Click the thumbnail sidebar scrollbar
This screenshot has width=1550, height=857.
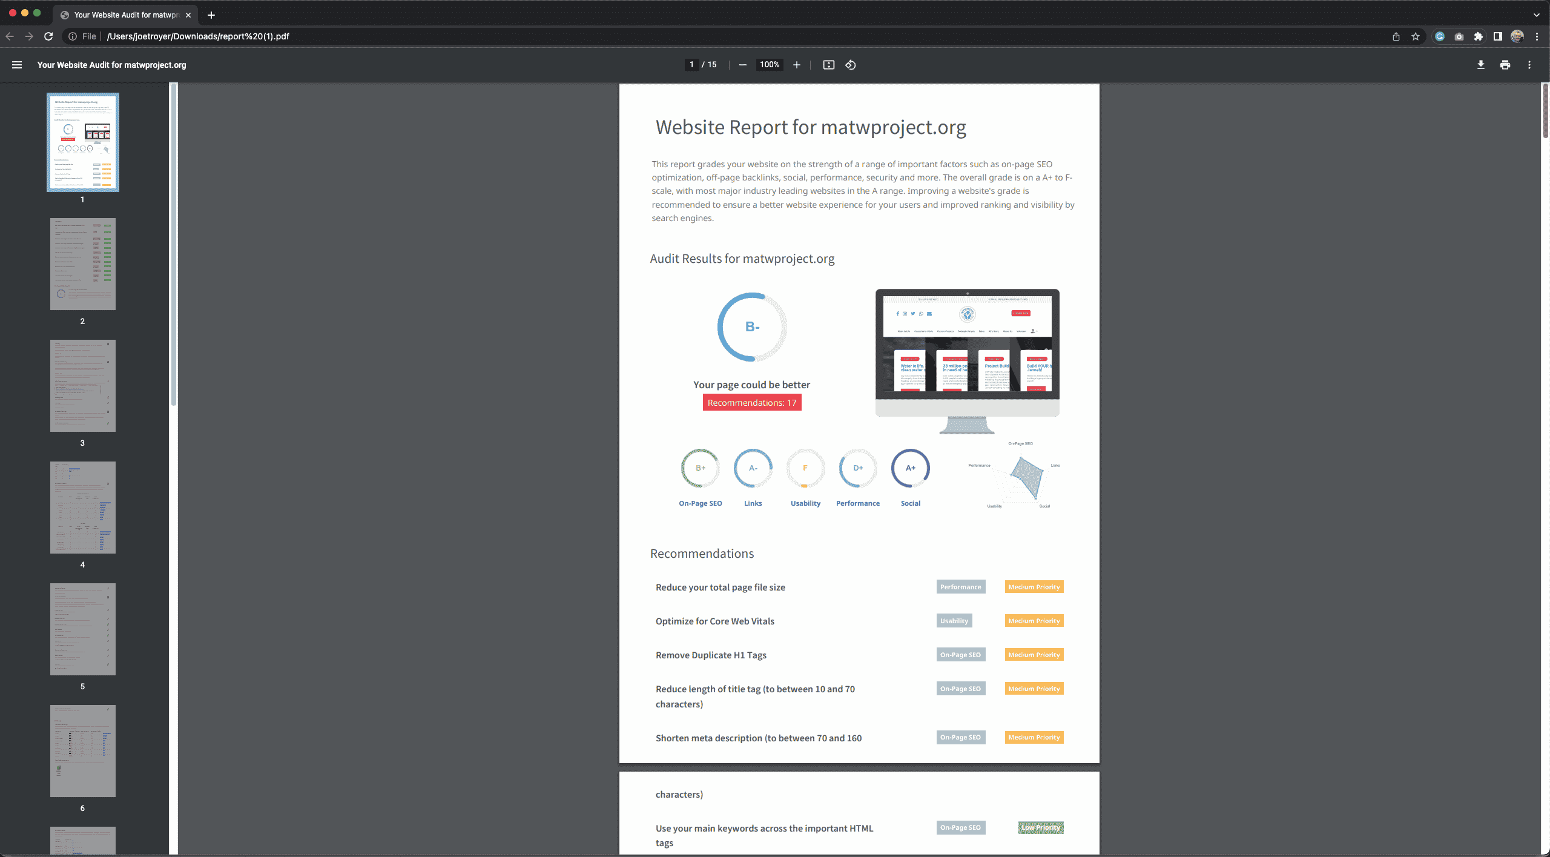[174, 245]
